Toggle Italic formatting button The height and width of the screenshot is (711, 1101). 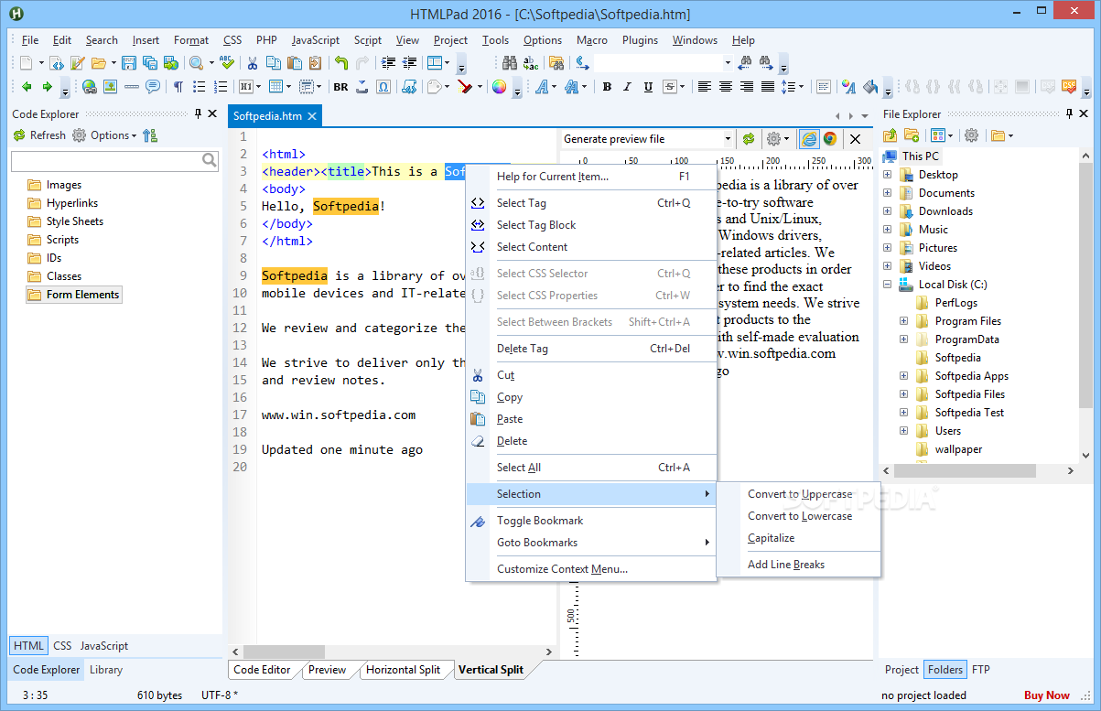(627, 87)
